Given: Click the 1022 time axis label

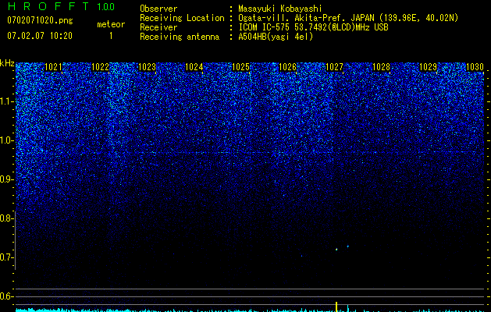Looking at the screenshot, I should tap(100, 67).
